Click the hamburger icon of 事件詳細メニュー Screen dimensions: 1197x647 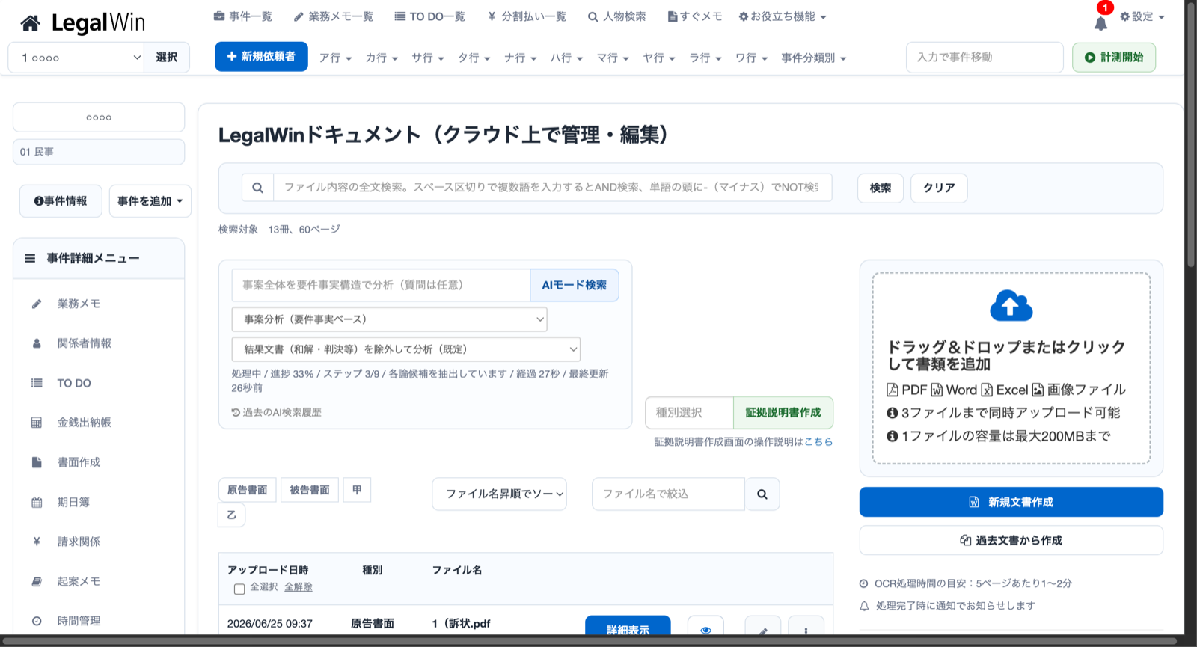coord(30,258)
